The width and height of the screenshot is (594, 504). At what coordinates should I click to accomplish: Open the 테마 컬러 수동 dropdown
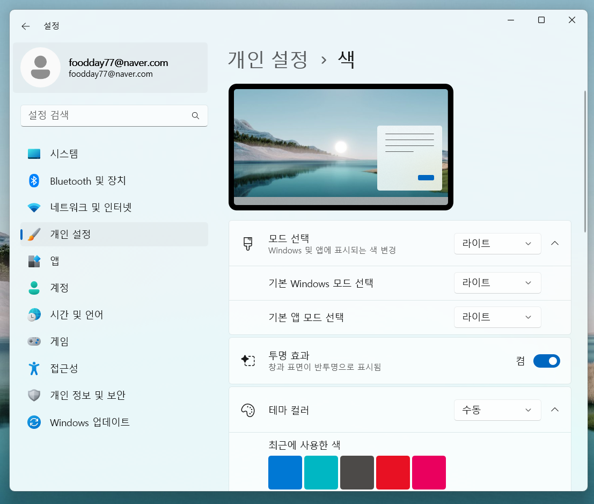coord(497,410)
